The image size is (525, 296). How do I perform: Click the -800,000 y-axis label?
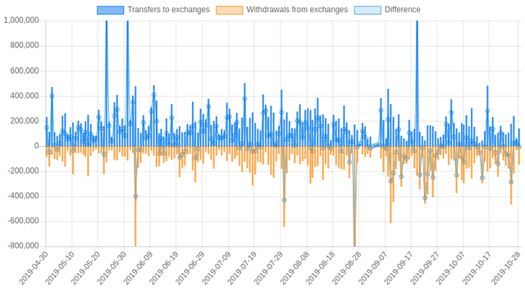(x=24, y=246)
